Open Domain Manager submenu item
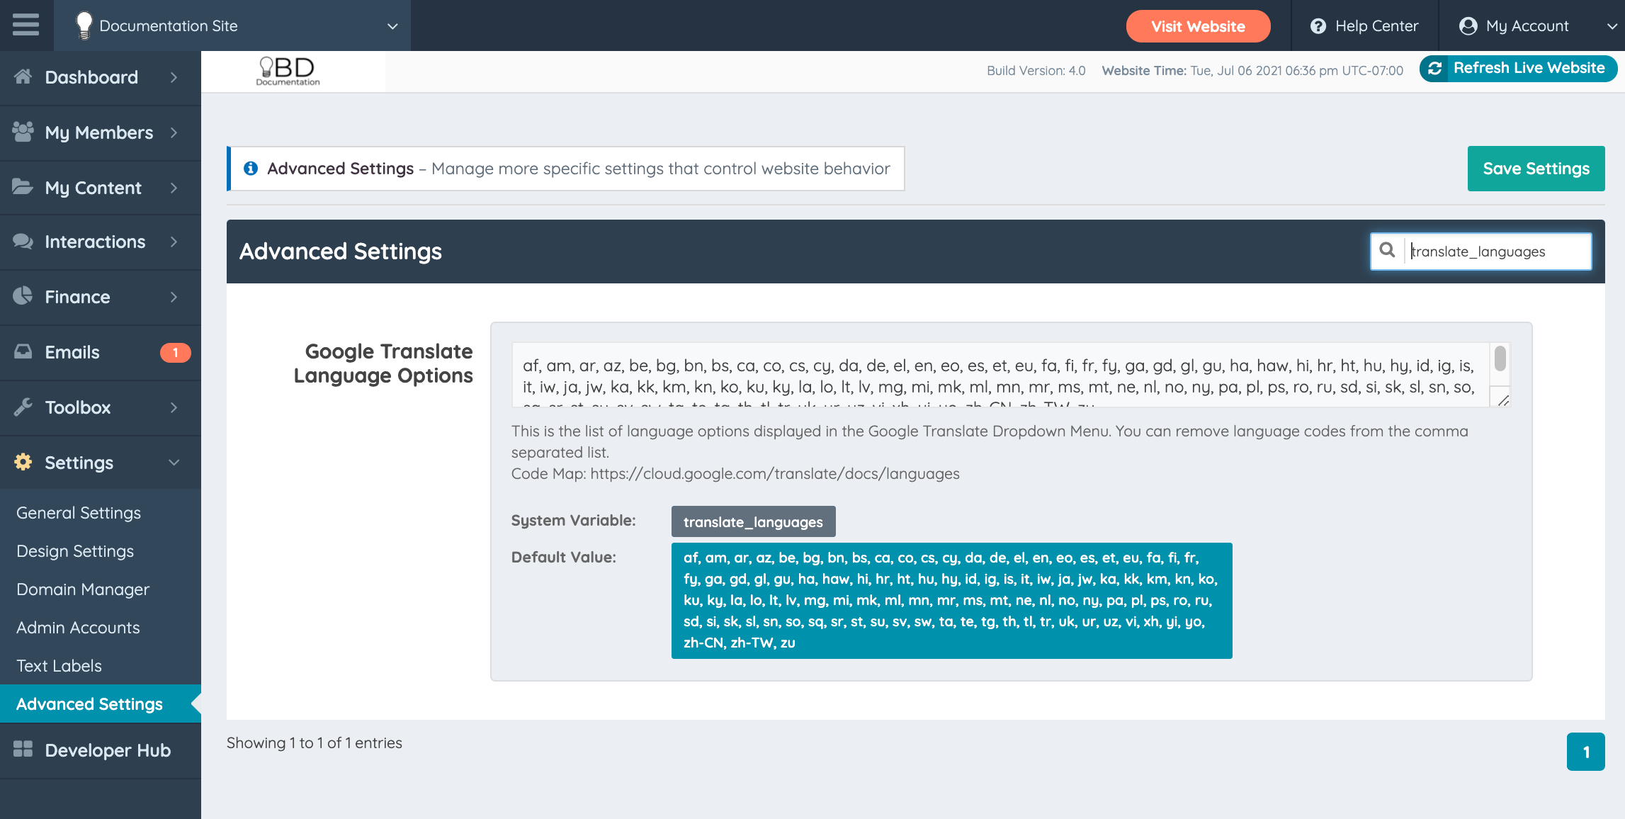1625x819 pixels. [83, 589]
